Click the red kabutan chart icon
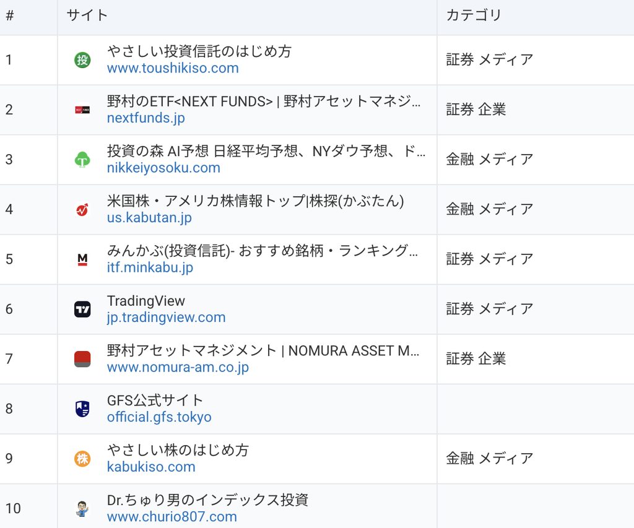The image size is (634, 528). [82, 210]
